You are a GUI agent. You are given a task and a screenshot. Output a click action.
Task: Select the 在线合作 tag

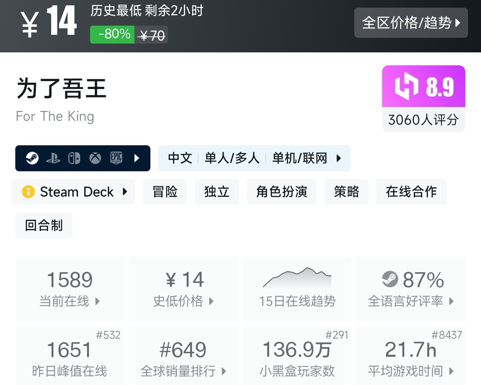[x=412, y=192]
